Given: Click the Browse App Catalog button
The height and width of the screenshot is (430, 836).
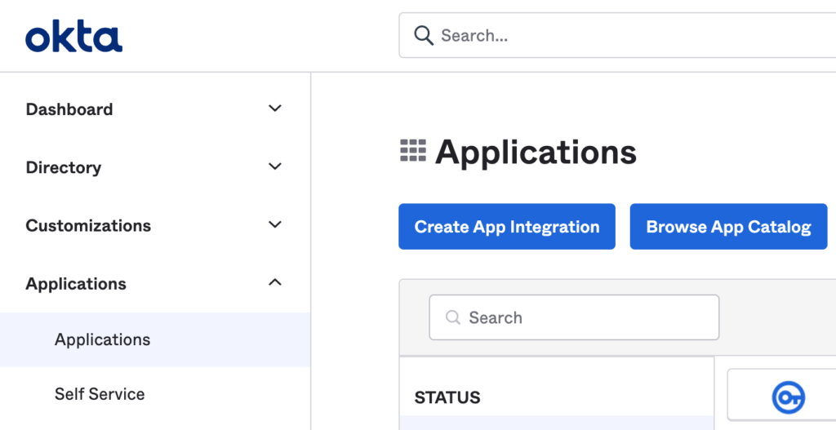Looking at the screenshot, I should point(728,227).
